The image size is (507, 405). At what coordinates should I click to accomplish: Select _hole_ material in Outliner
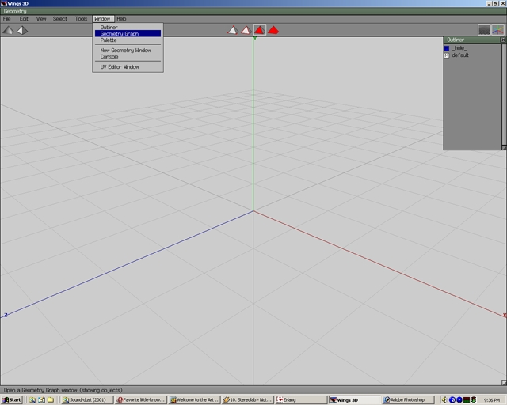[x=459, y=48]
